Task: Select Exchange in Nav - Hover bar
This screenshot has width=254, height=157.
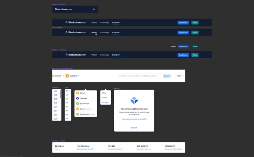Action: [104, 33]
